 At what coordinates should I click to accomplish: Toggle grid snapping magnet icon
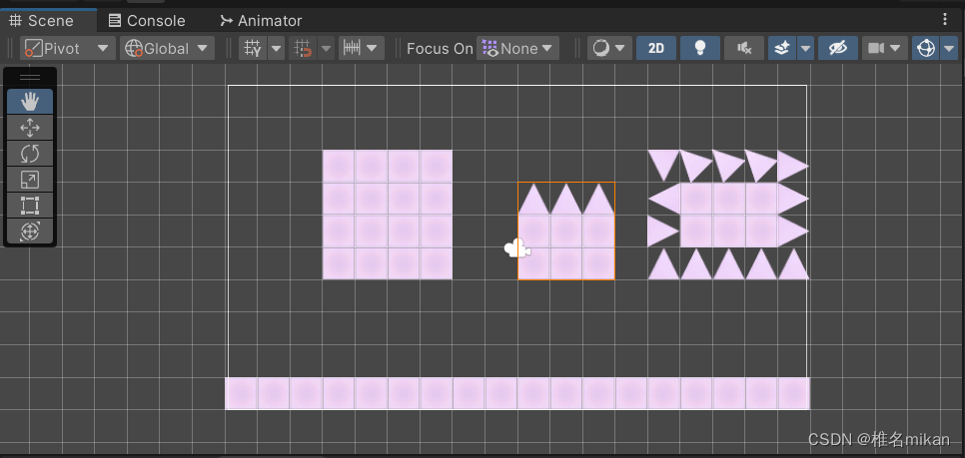302,48
